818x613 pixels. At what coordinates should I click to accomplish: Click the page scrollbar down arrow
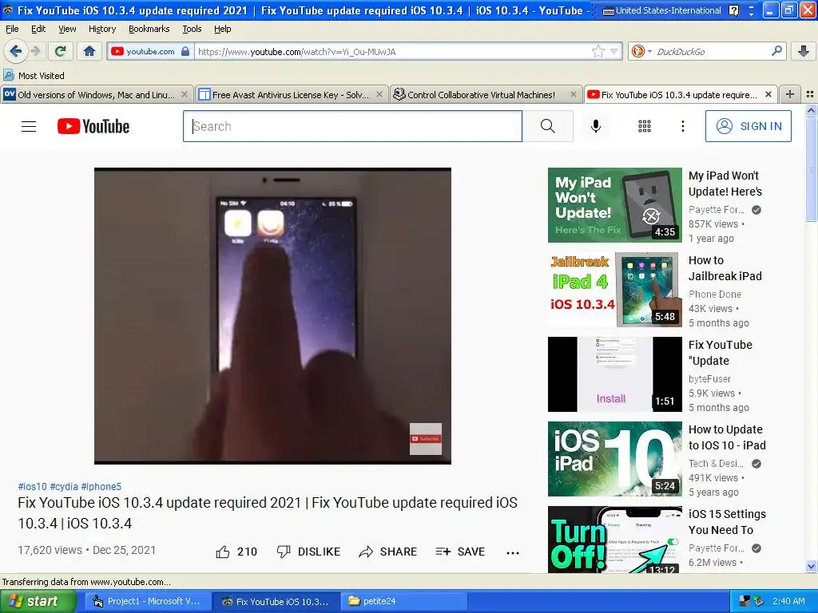(x=811, y=566)
